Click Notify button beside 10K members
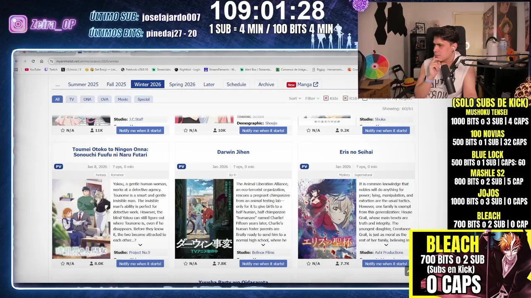This screenshot has height=298, width=531. pyautogui.click(x=263, y=130)
